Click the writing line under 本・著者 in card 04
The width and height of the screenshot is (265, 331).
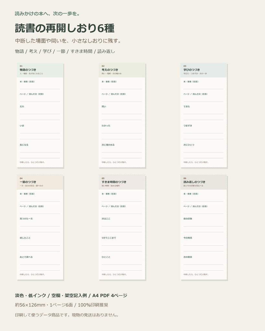pyautogui.click(x=40, y=201)
